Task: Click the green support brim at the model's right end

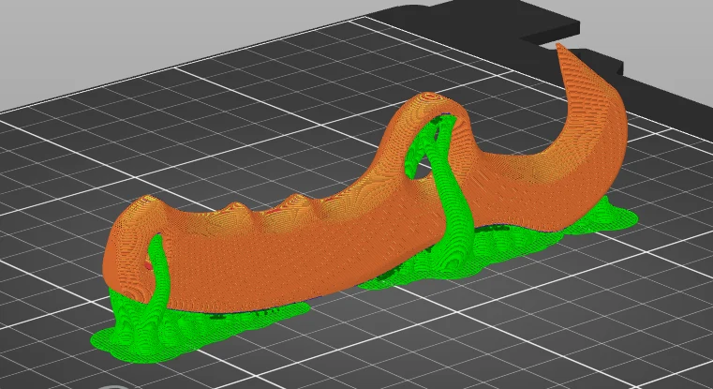Action: tap(604, 218)
